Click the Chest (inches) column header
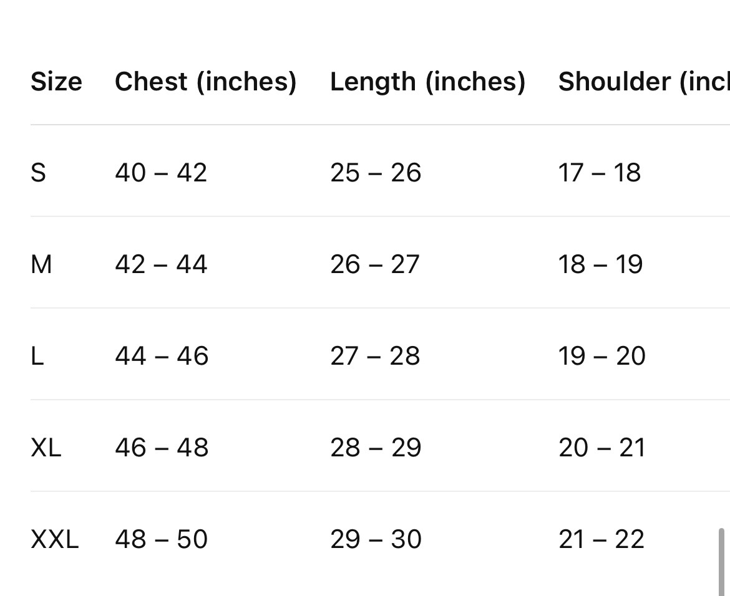The width and height of the screenshot is (730, 596). (205, 82)
